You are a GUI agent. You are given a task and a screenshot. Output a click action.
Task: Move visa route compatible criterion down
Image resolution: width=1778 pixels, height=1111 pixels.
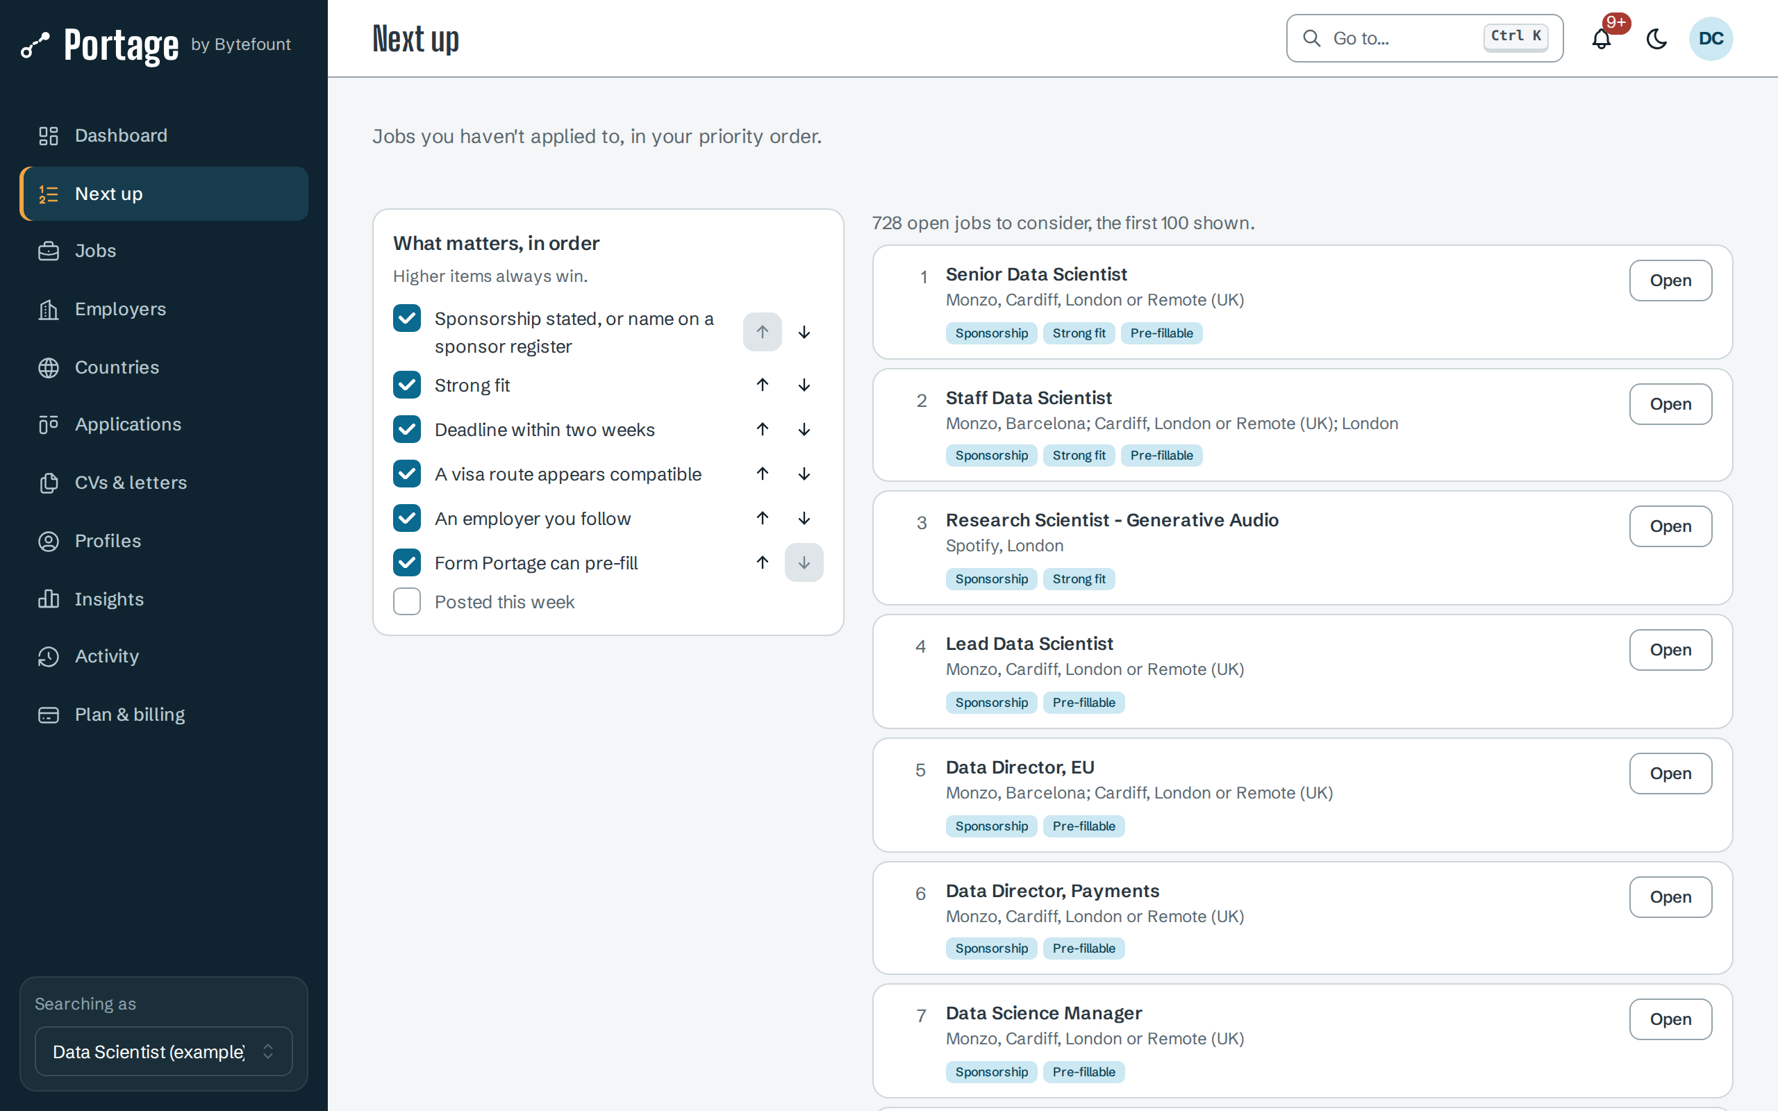pyautogui.click(x=804, y=474)
